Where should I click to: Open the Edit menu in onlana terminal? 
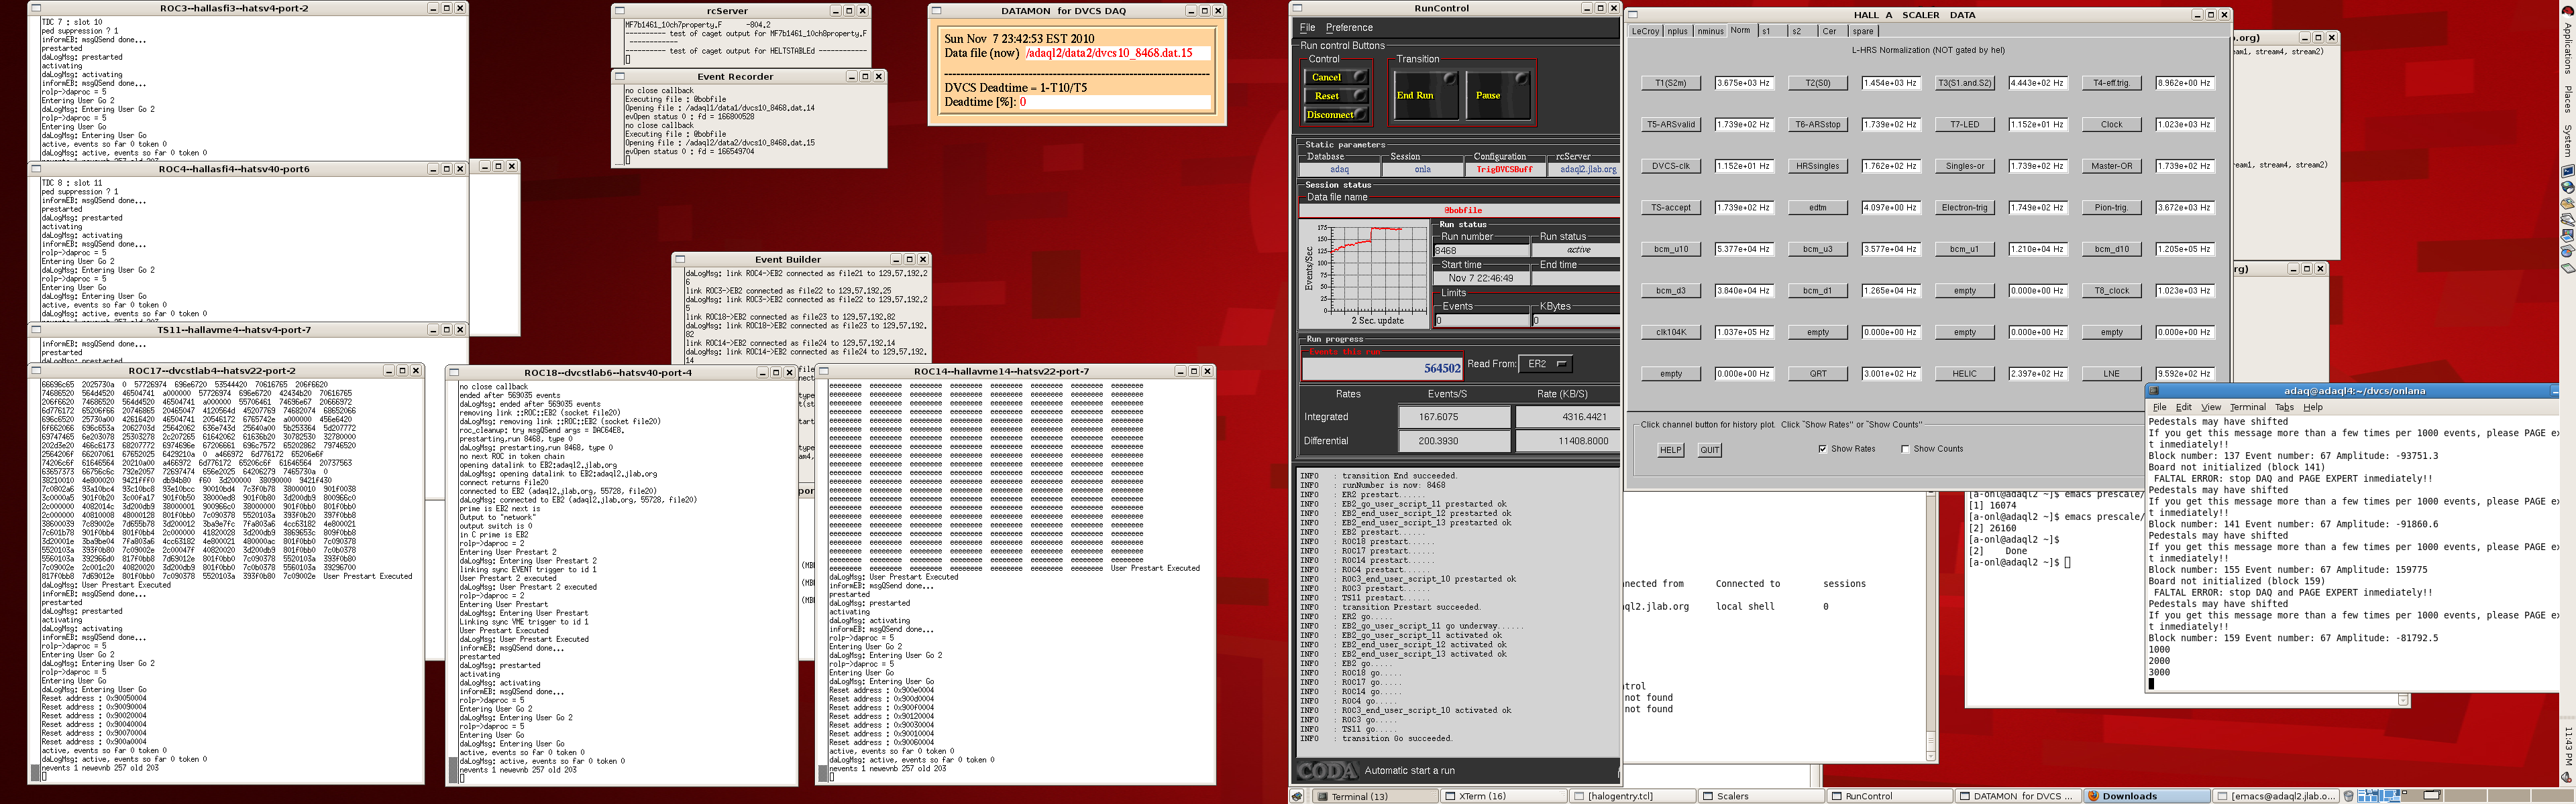[2184, 407]
